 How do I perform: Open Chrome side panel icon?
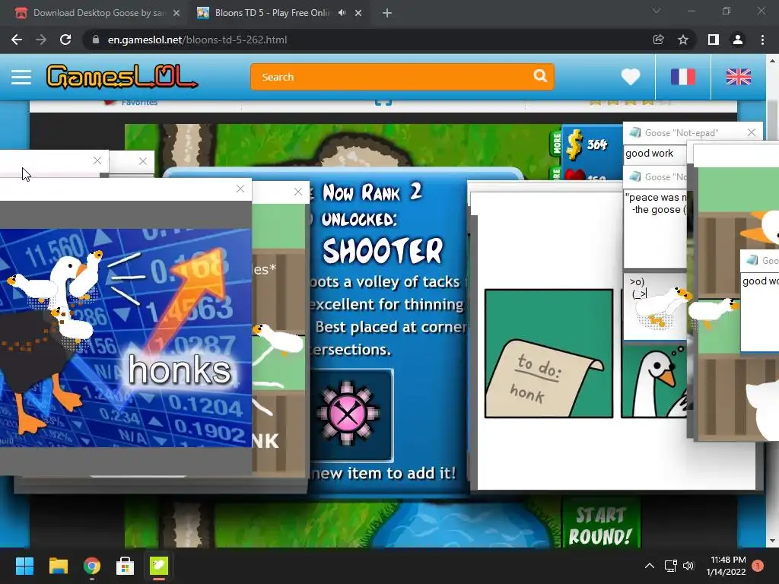[x=714, y=40]
